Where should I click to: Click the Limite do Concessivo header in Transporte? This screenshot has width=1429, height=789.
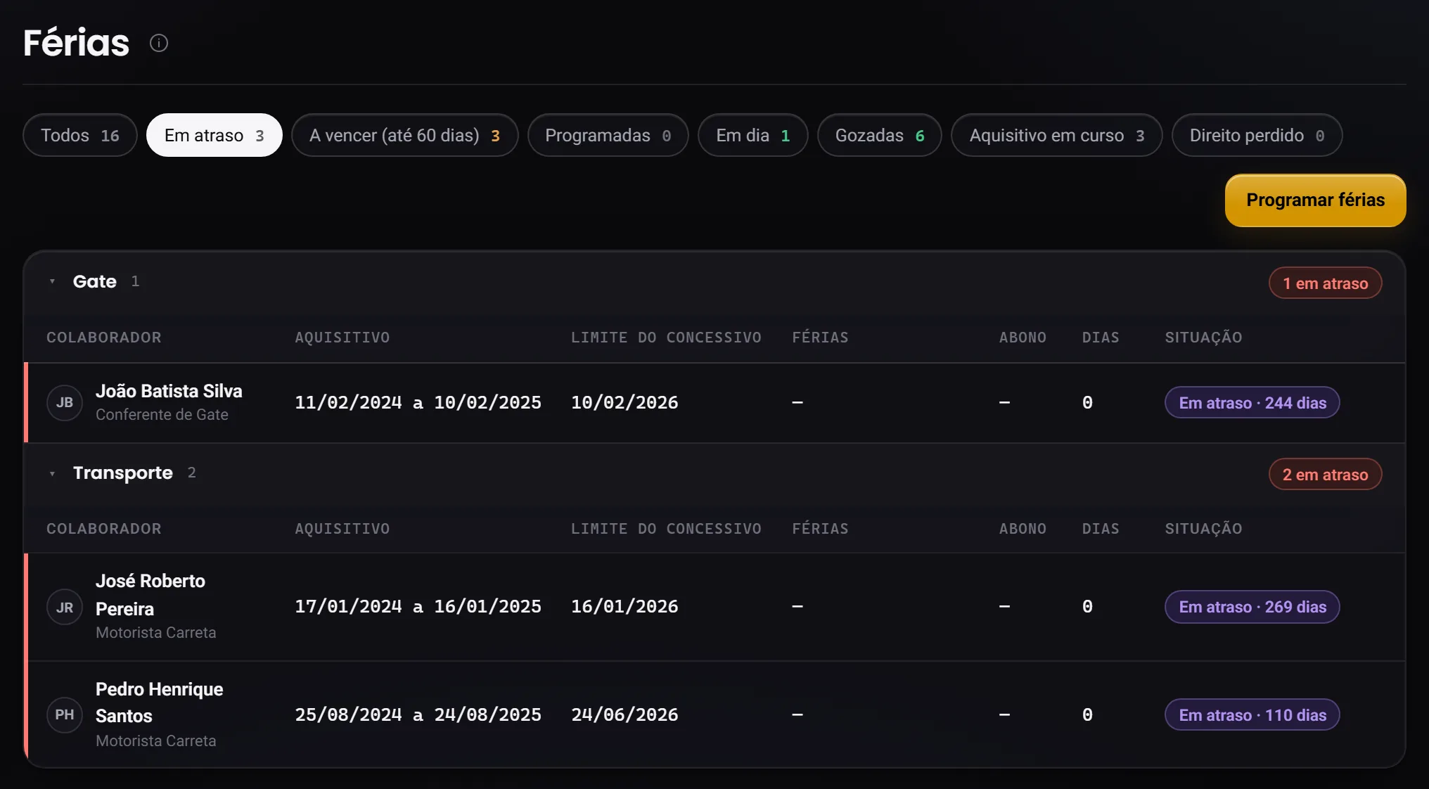(x=666, y=529)
